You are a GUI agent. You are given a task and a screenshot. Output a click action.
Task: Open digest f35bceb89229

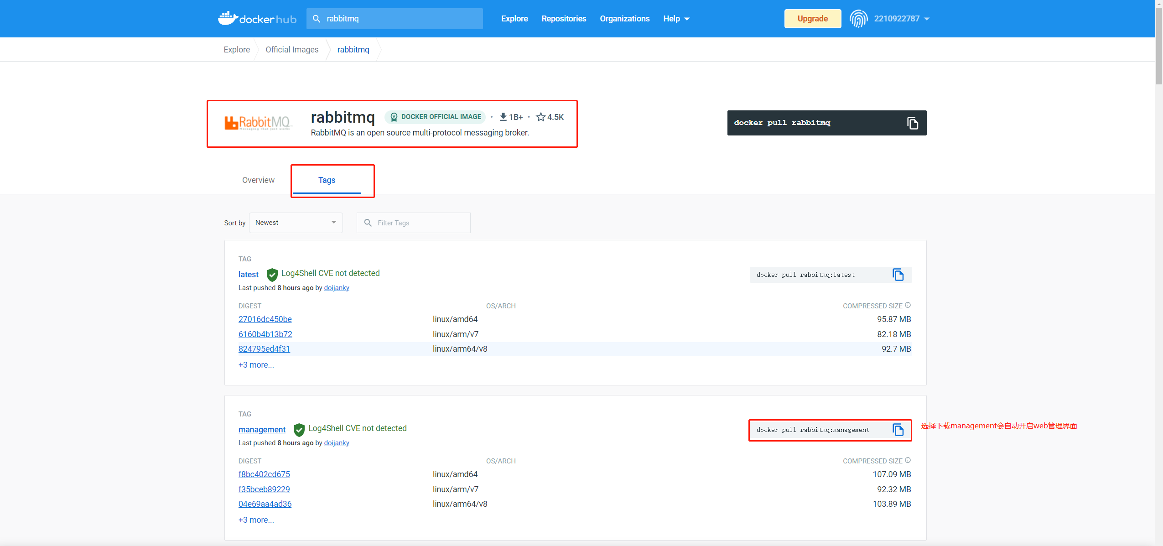(264, 489)
